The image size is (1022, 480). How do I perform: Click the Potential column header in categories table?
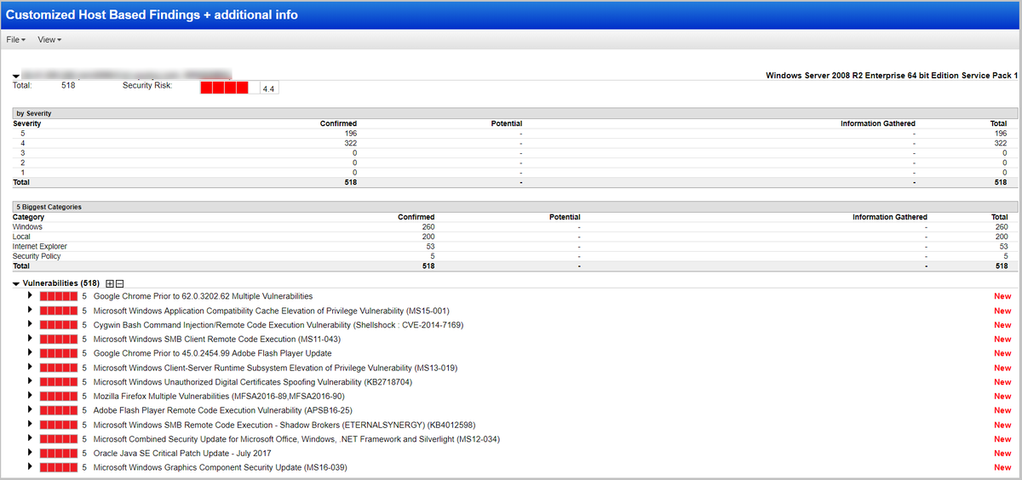[565, 217]
